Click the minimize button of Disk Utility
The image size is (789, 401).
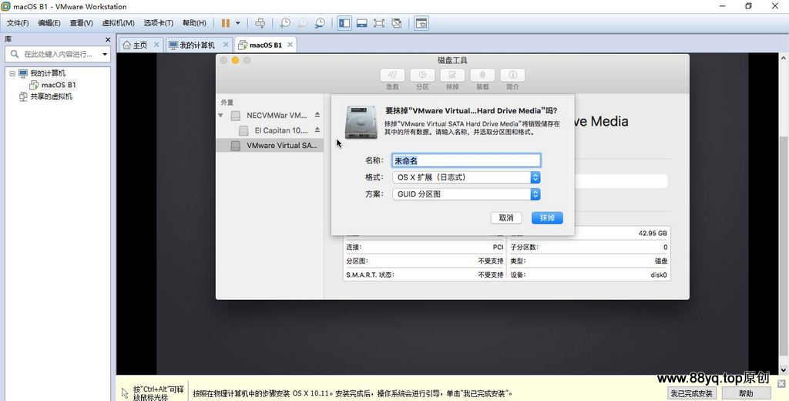tap(235, 60)
